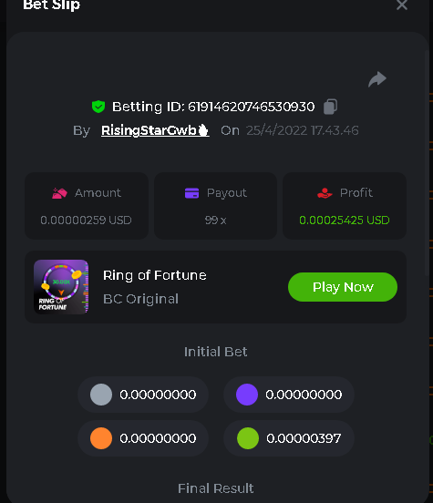Image resolution: width=433 pixels, height=503 pixels.
Task: Click the purple Payout card icon
Action: pos(192,193)
